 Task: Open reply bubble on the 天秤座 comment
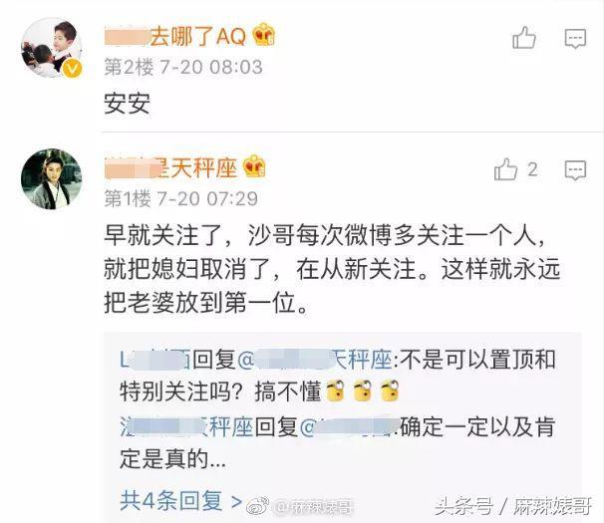tap(575, 170)
